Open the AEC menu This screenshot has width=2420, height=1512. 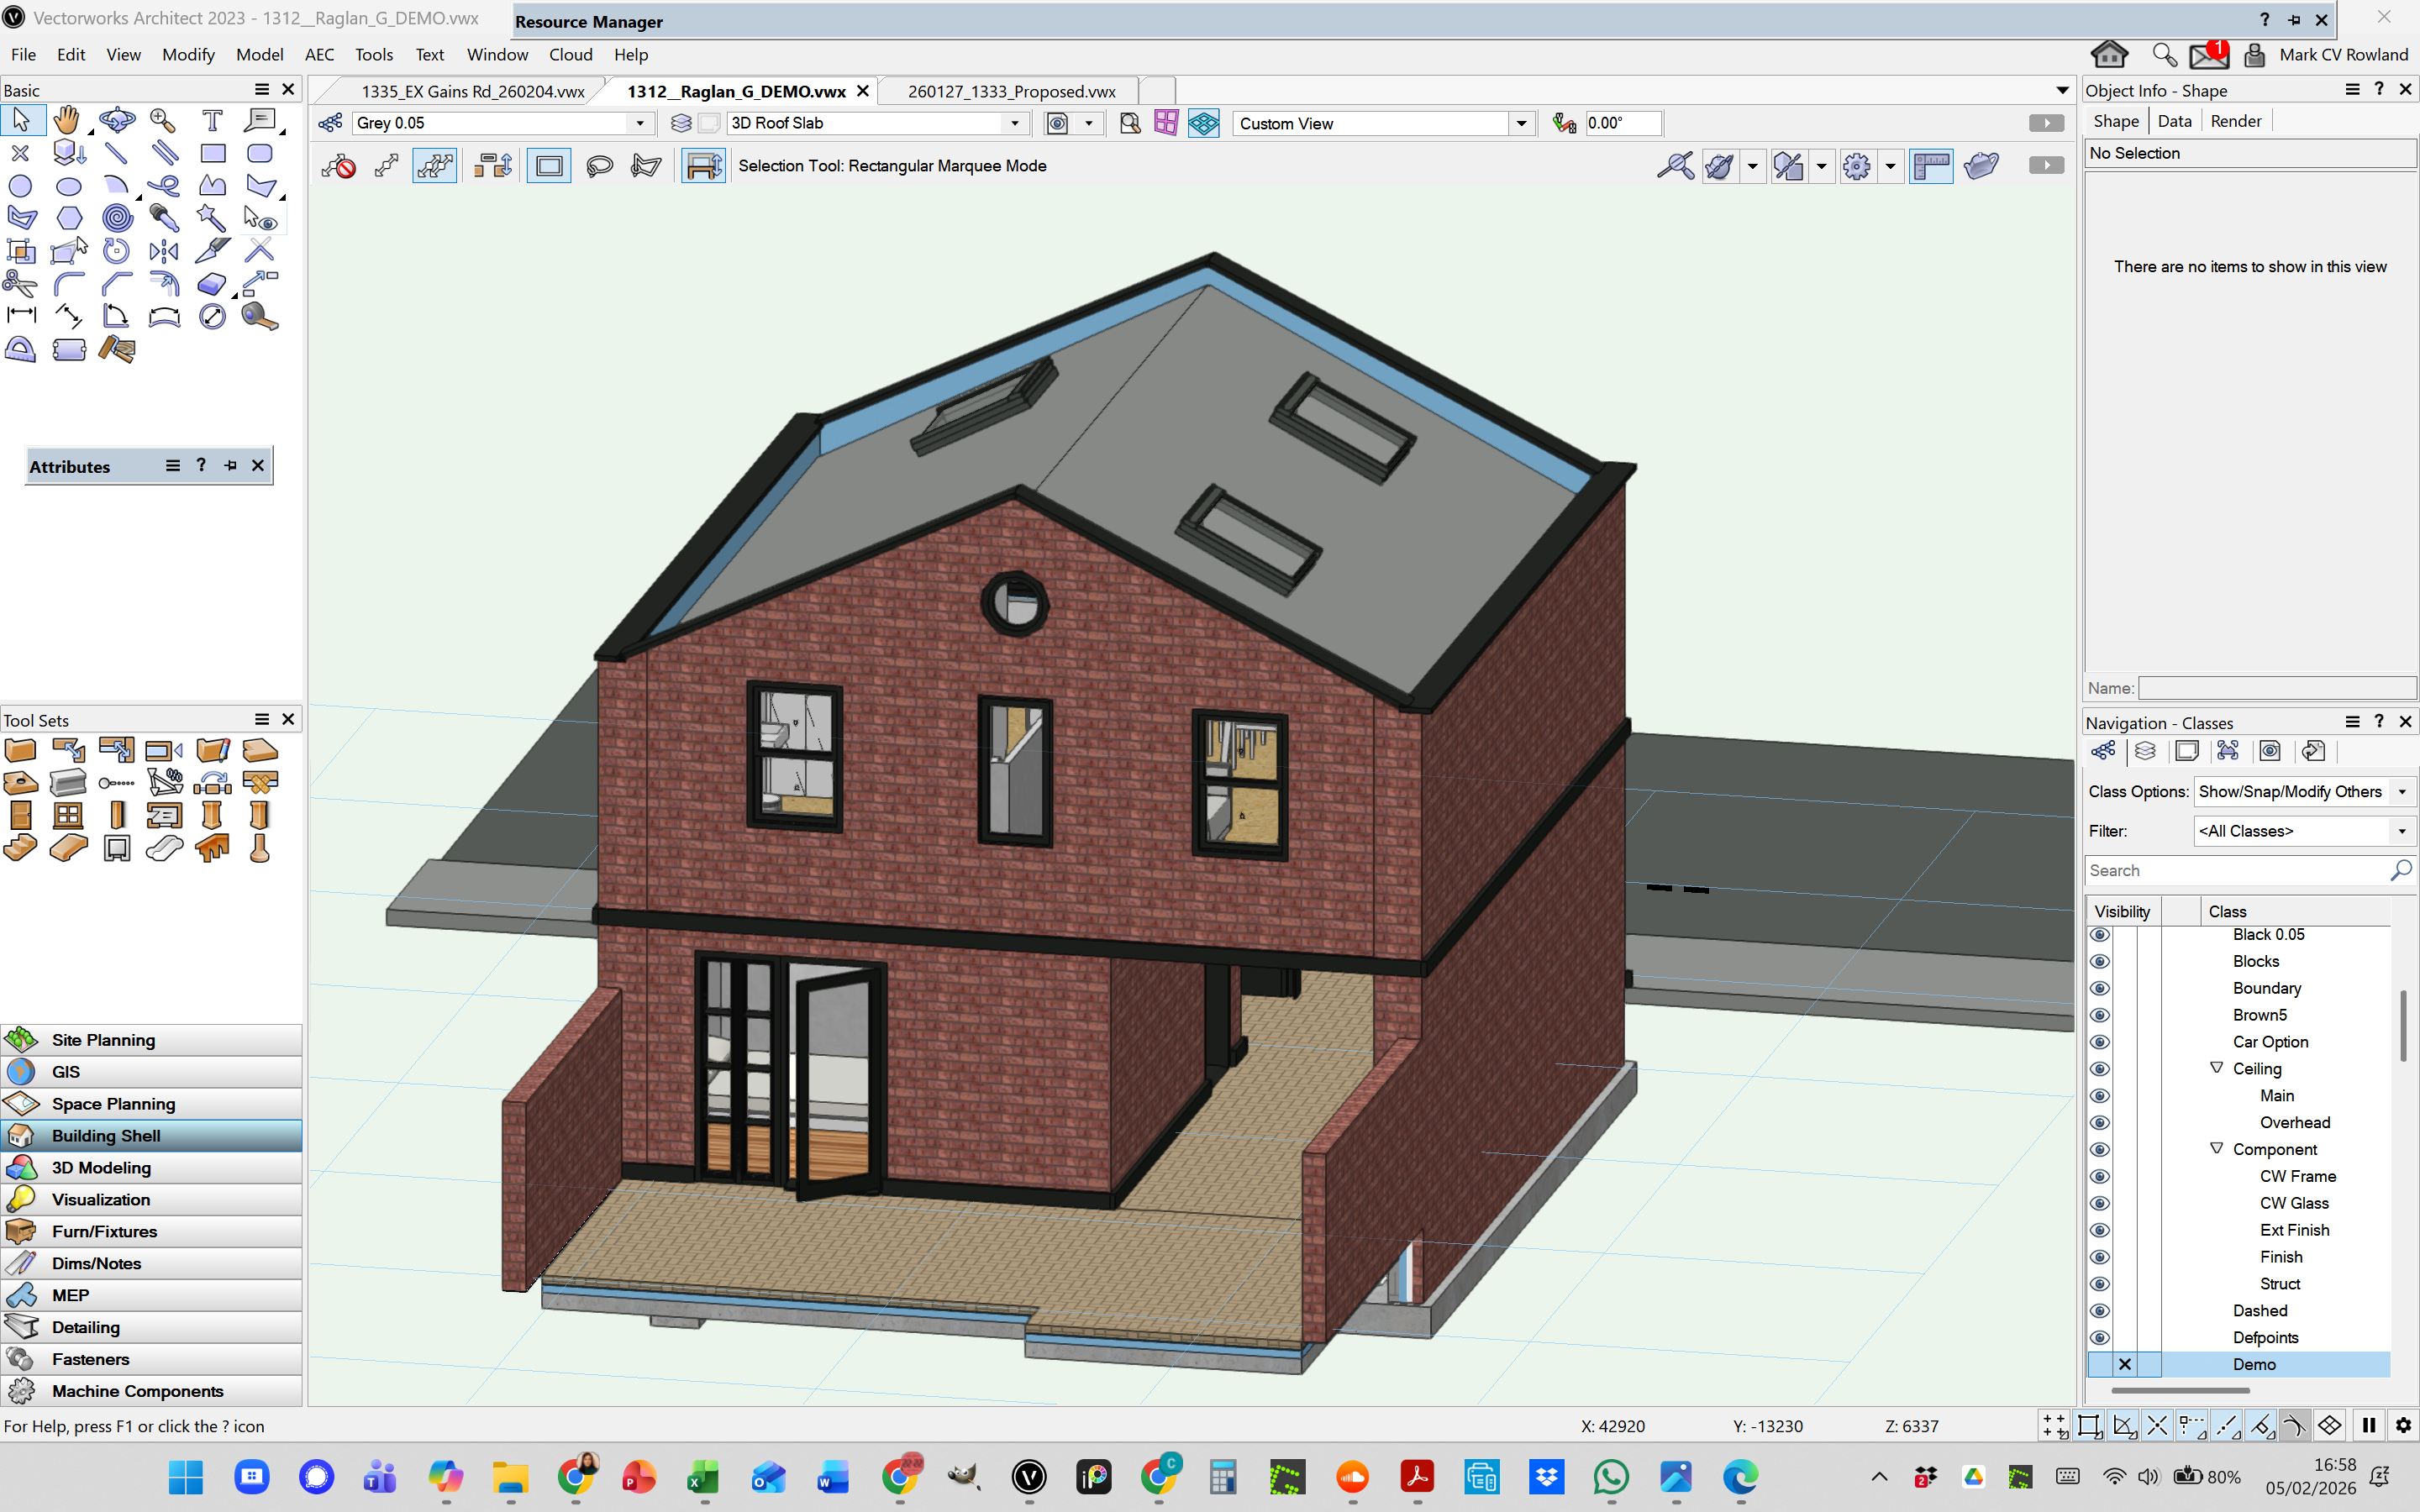[319, 55]
